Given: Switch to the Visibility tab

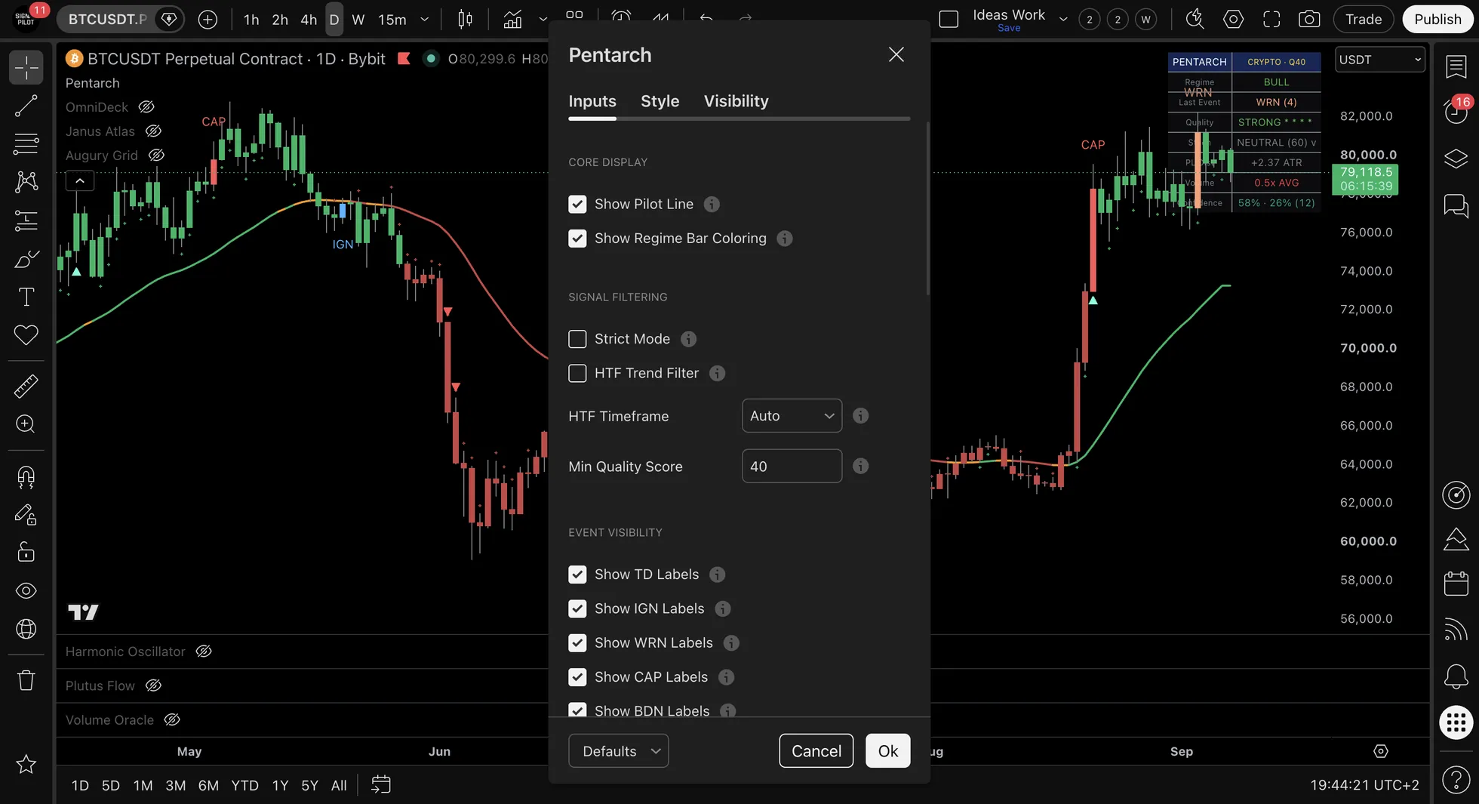Looking at the screenshot, I should (736, 101).
